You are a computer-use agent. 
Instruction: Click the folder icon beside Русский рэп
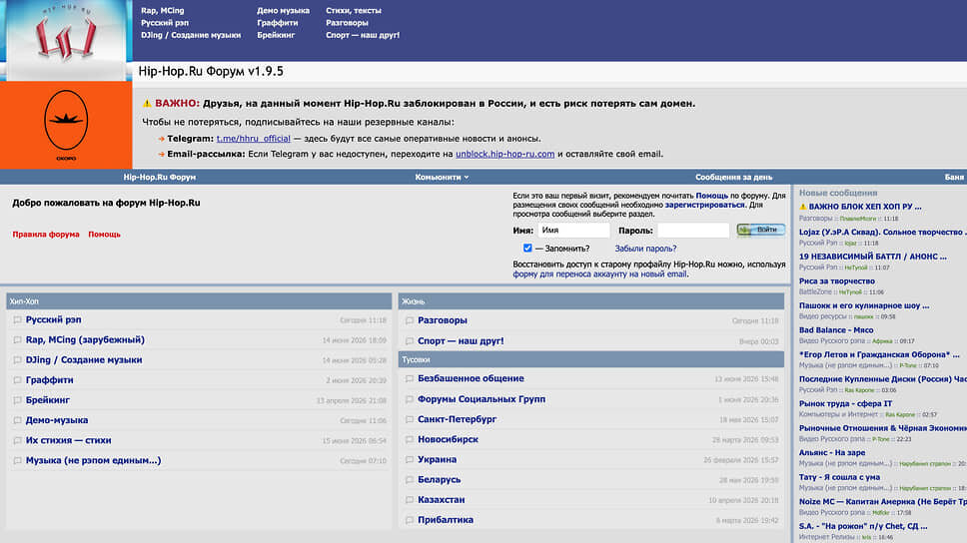pos(17,319)
